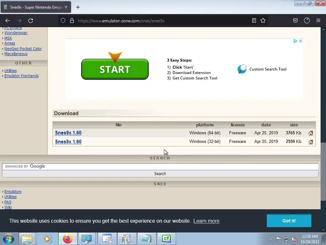Image resolution: width=326 pixels, height=245 pixels.
Task: Open the Firefox account circle icon
Action: (x=307, y=20)
